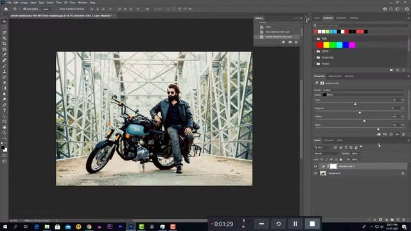This screenshot has height=231, width=411.
Task: Filter layers by type T icon
Action: click(345, 148)
